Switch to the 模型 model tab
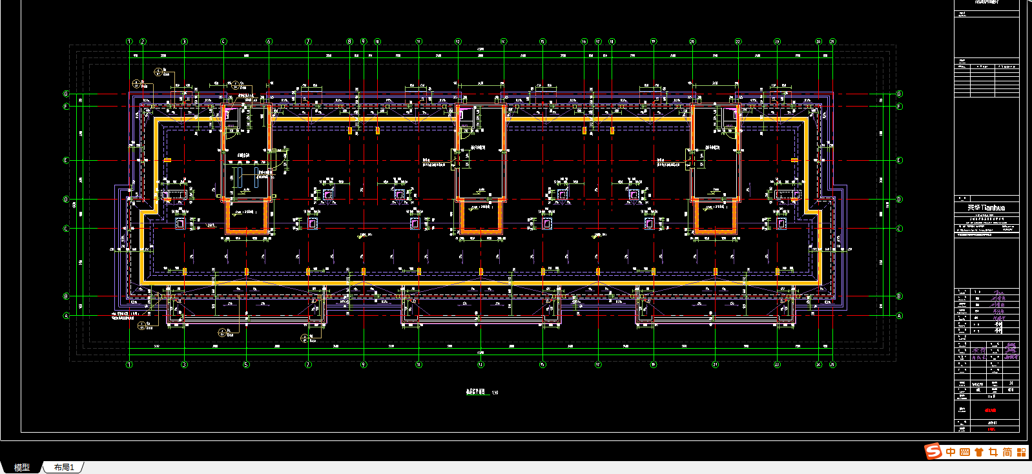This screenshot has width=1032, height=474. (21, 468)
